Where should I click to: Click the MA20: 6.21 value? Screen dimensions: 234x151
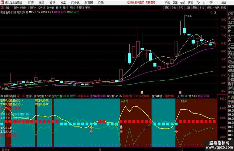click(x=60, y=12)
